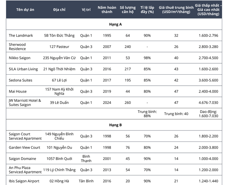Click 'Saigon Domaine' project name

point(22,159)
